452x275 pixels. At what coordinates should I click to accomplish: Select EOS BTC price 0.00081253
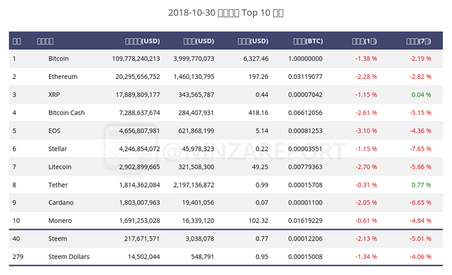tap(305, 131)
